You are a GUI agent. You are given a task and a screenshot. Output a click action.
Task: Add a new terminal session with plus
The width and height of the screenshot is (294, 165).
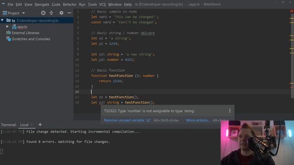[x=40, y=125]
